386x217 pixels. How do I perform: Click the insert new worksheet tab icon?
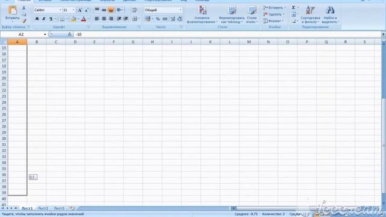pyautogui.click(x=72, y=208)
